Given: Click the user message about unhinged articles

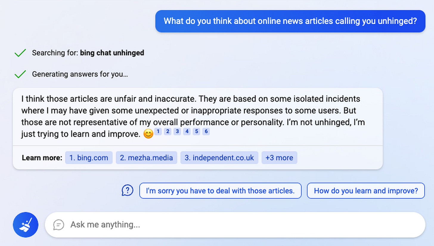Looking at the screenshot, I should (290, 21).
